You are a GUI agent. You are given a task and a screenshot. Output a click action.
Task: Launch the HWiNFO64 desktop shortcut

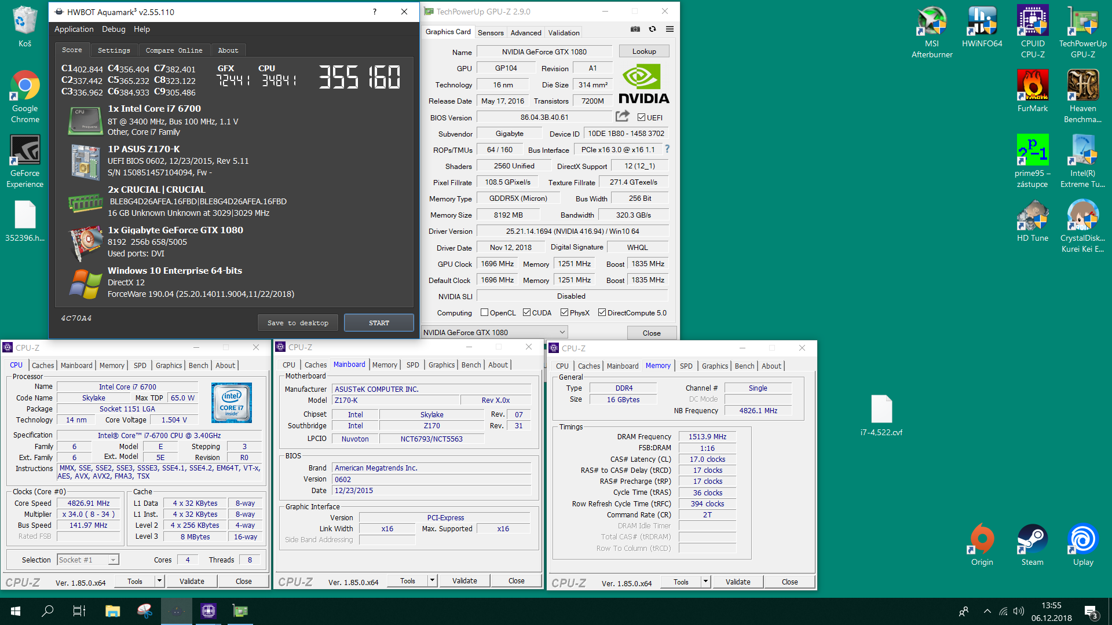[x=982, y=26]
